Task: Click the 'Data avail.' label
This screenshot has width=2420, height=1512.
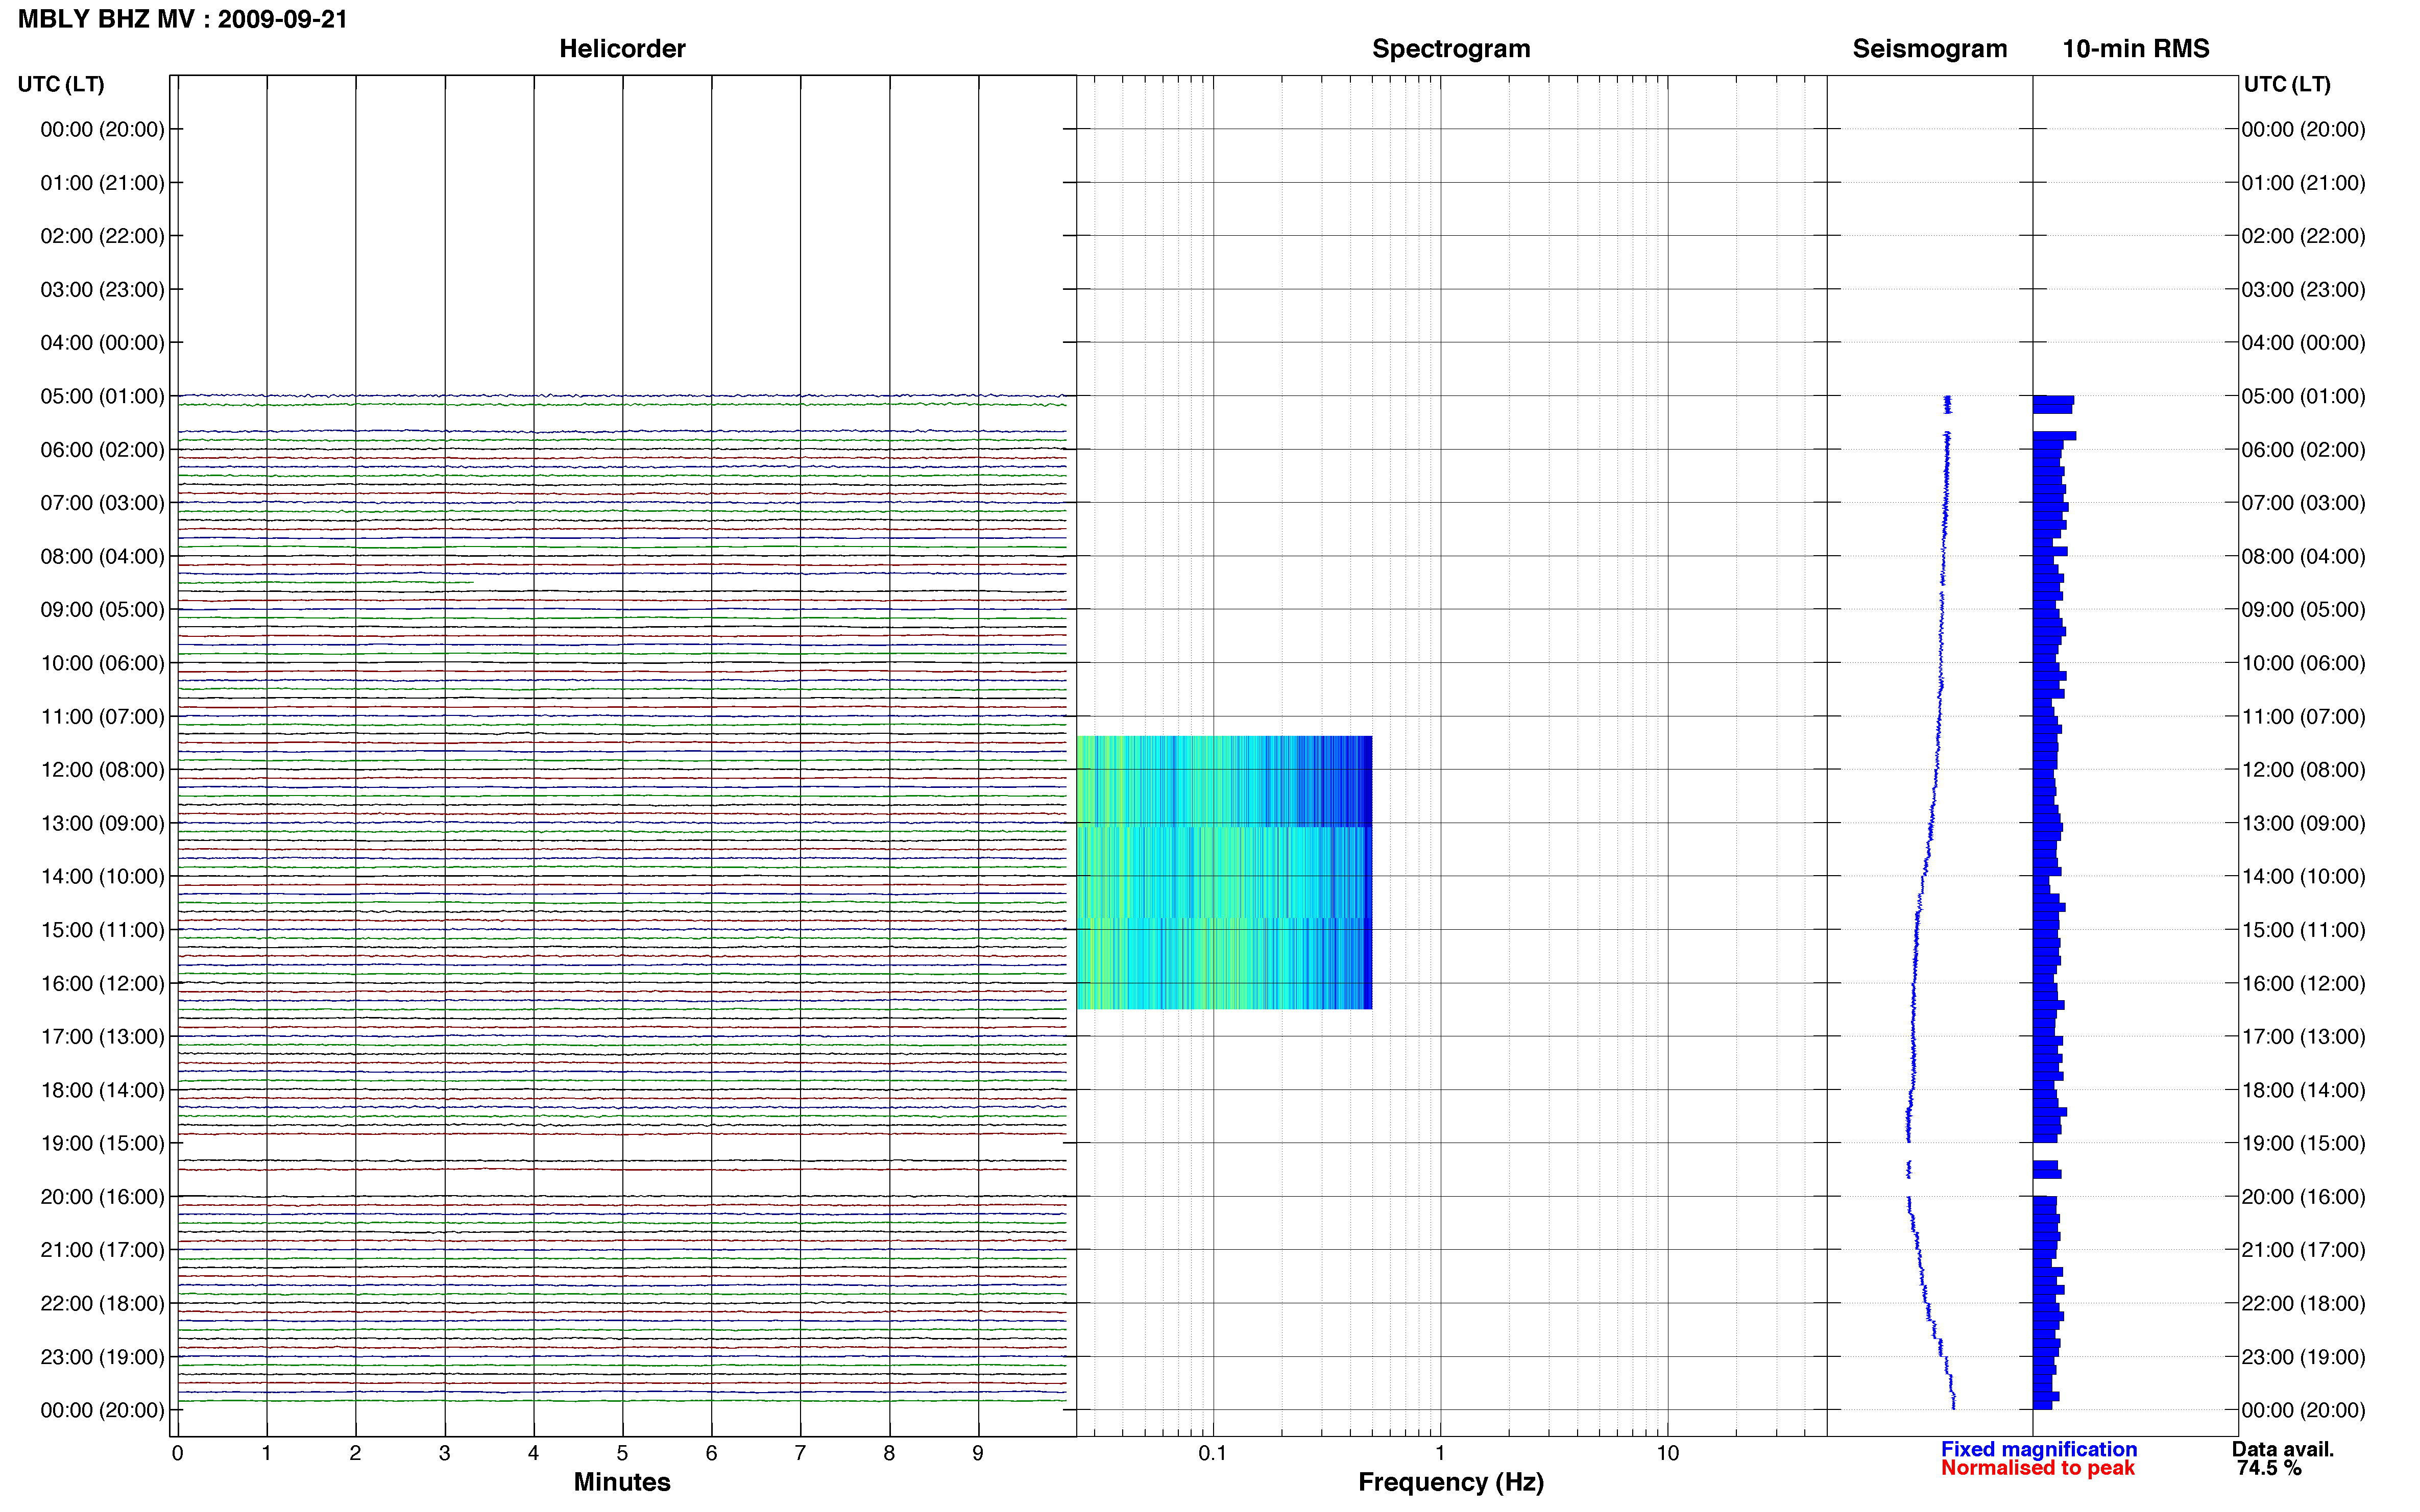Action: tap(2283, 1449)
